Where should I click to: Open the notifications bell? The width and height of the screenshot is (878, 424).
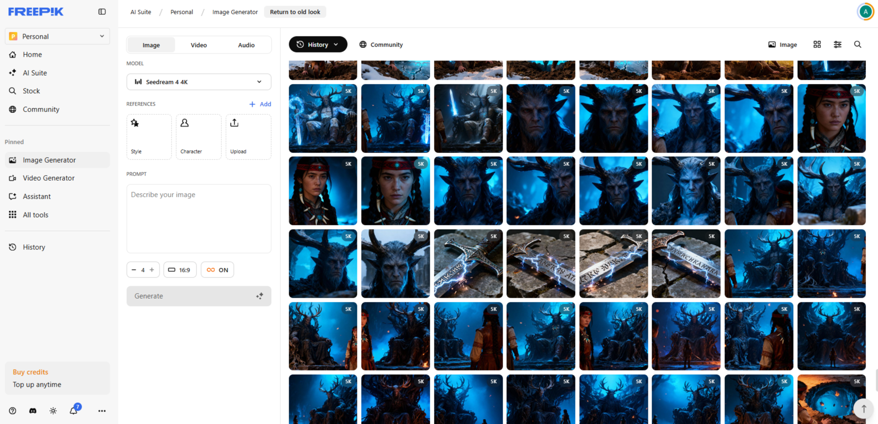point(74,410)
